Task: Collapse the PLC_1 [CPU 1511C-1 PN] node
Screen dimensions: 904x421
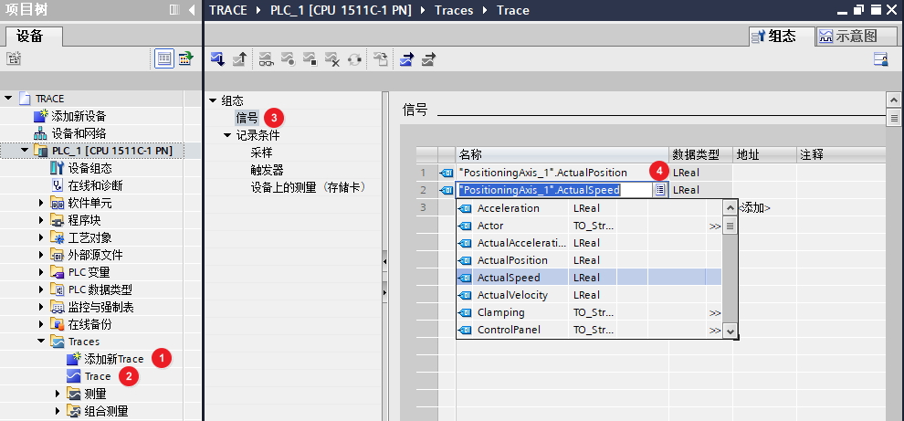Action: (25, 151)
